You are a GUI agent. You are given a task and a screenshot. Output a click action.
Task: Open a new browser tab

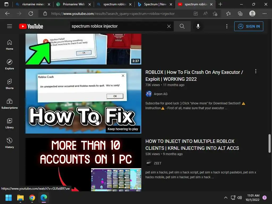click(220, 4)
